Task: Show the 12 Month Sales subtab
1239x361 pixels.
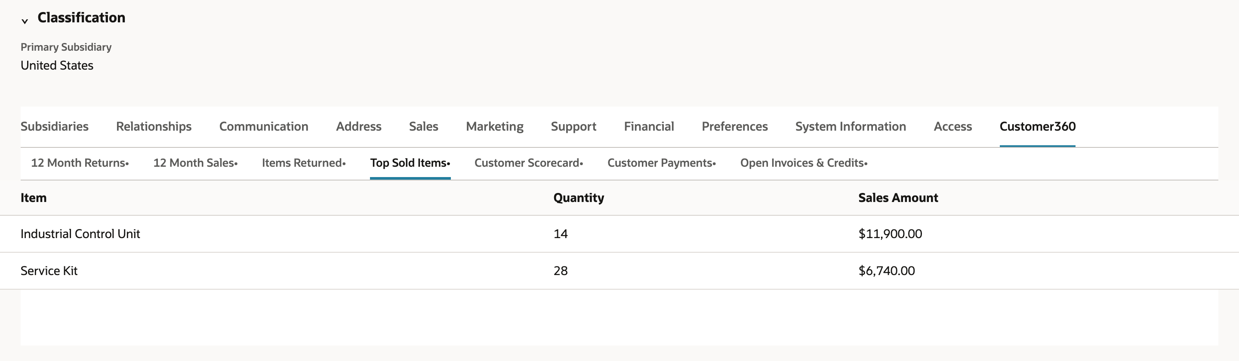Action: (195, 163)
